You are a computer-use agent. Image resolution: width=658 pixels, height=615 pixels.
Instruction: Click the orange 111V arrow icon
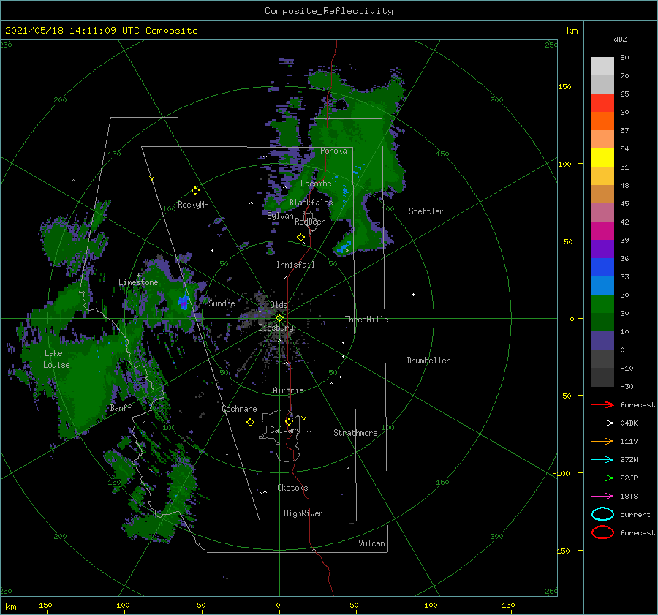click(x=602, y=441)
